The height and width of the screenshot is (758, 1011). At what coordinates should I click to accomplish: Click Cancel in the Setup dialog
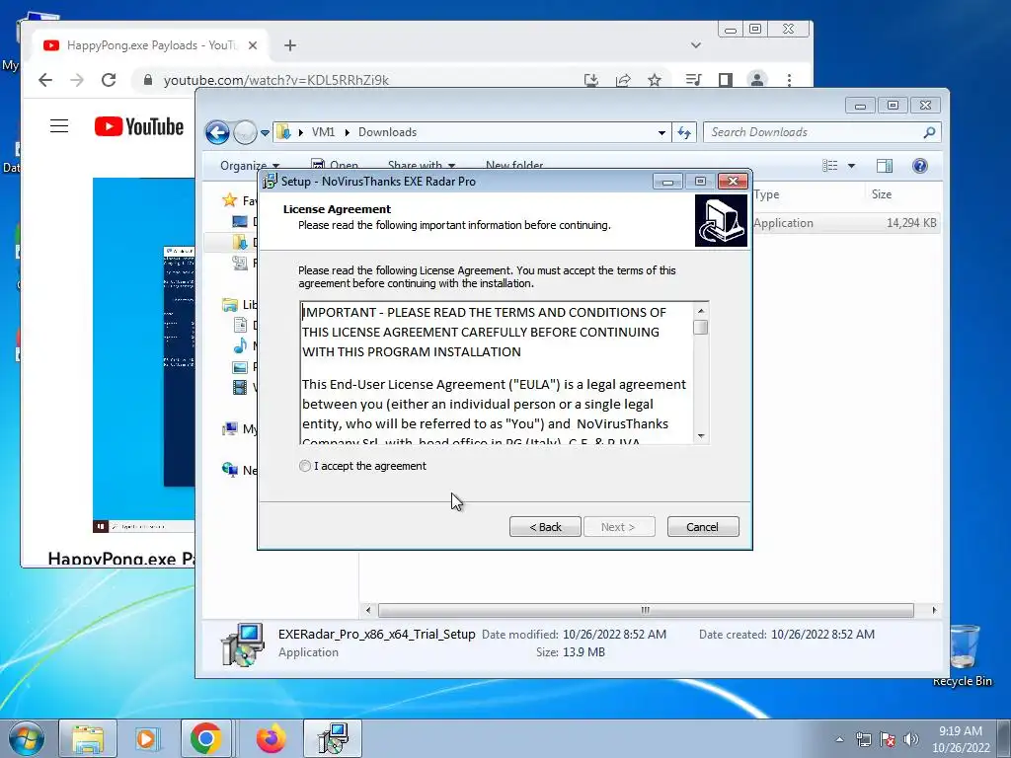[702, 527]
